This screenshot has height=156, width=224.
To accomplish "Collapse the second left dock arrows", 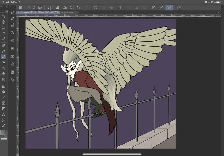I will click(x=10, y=7).
